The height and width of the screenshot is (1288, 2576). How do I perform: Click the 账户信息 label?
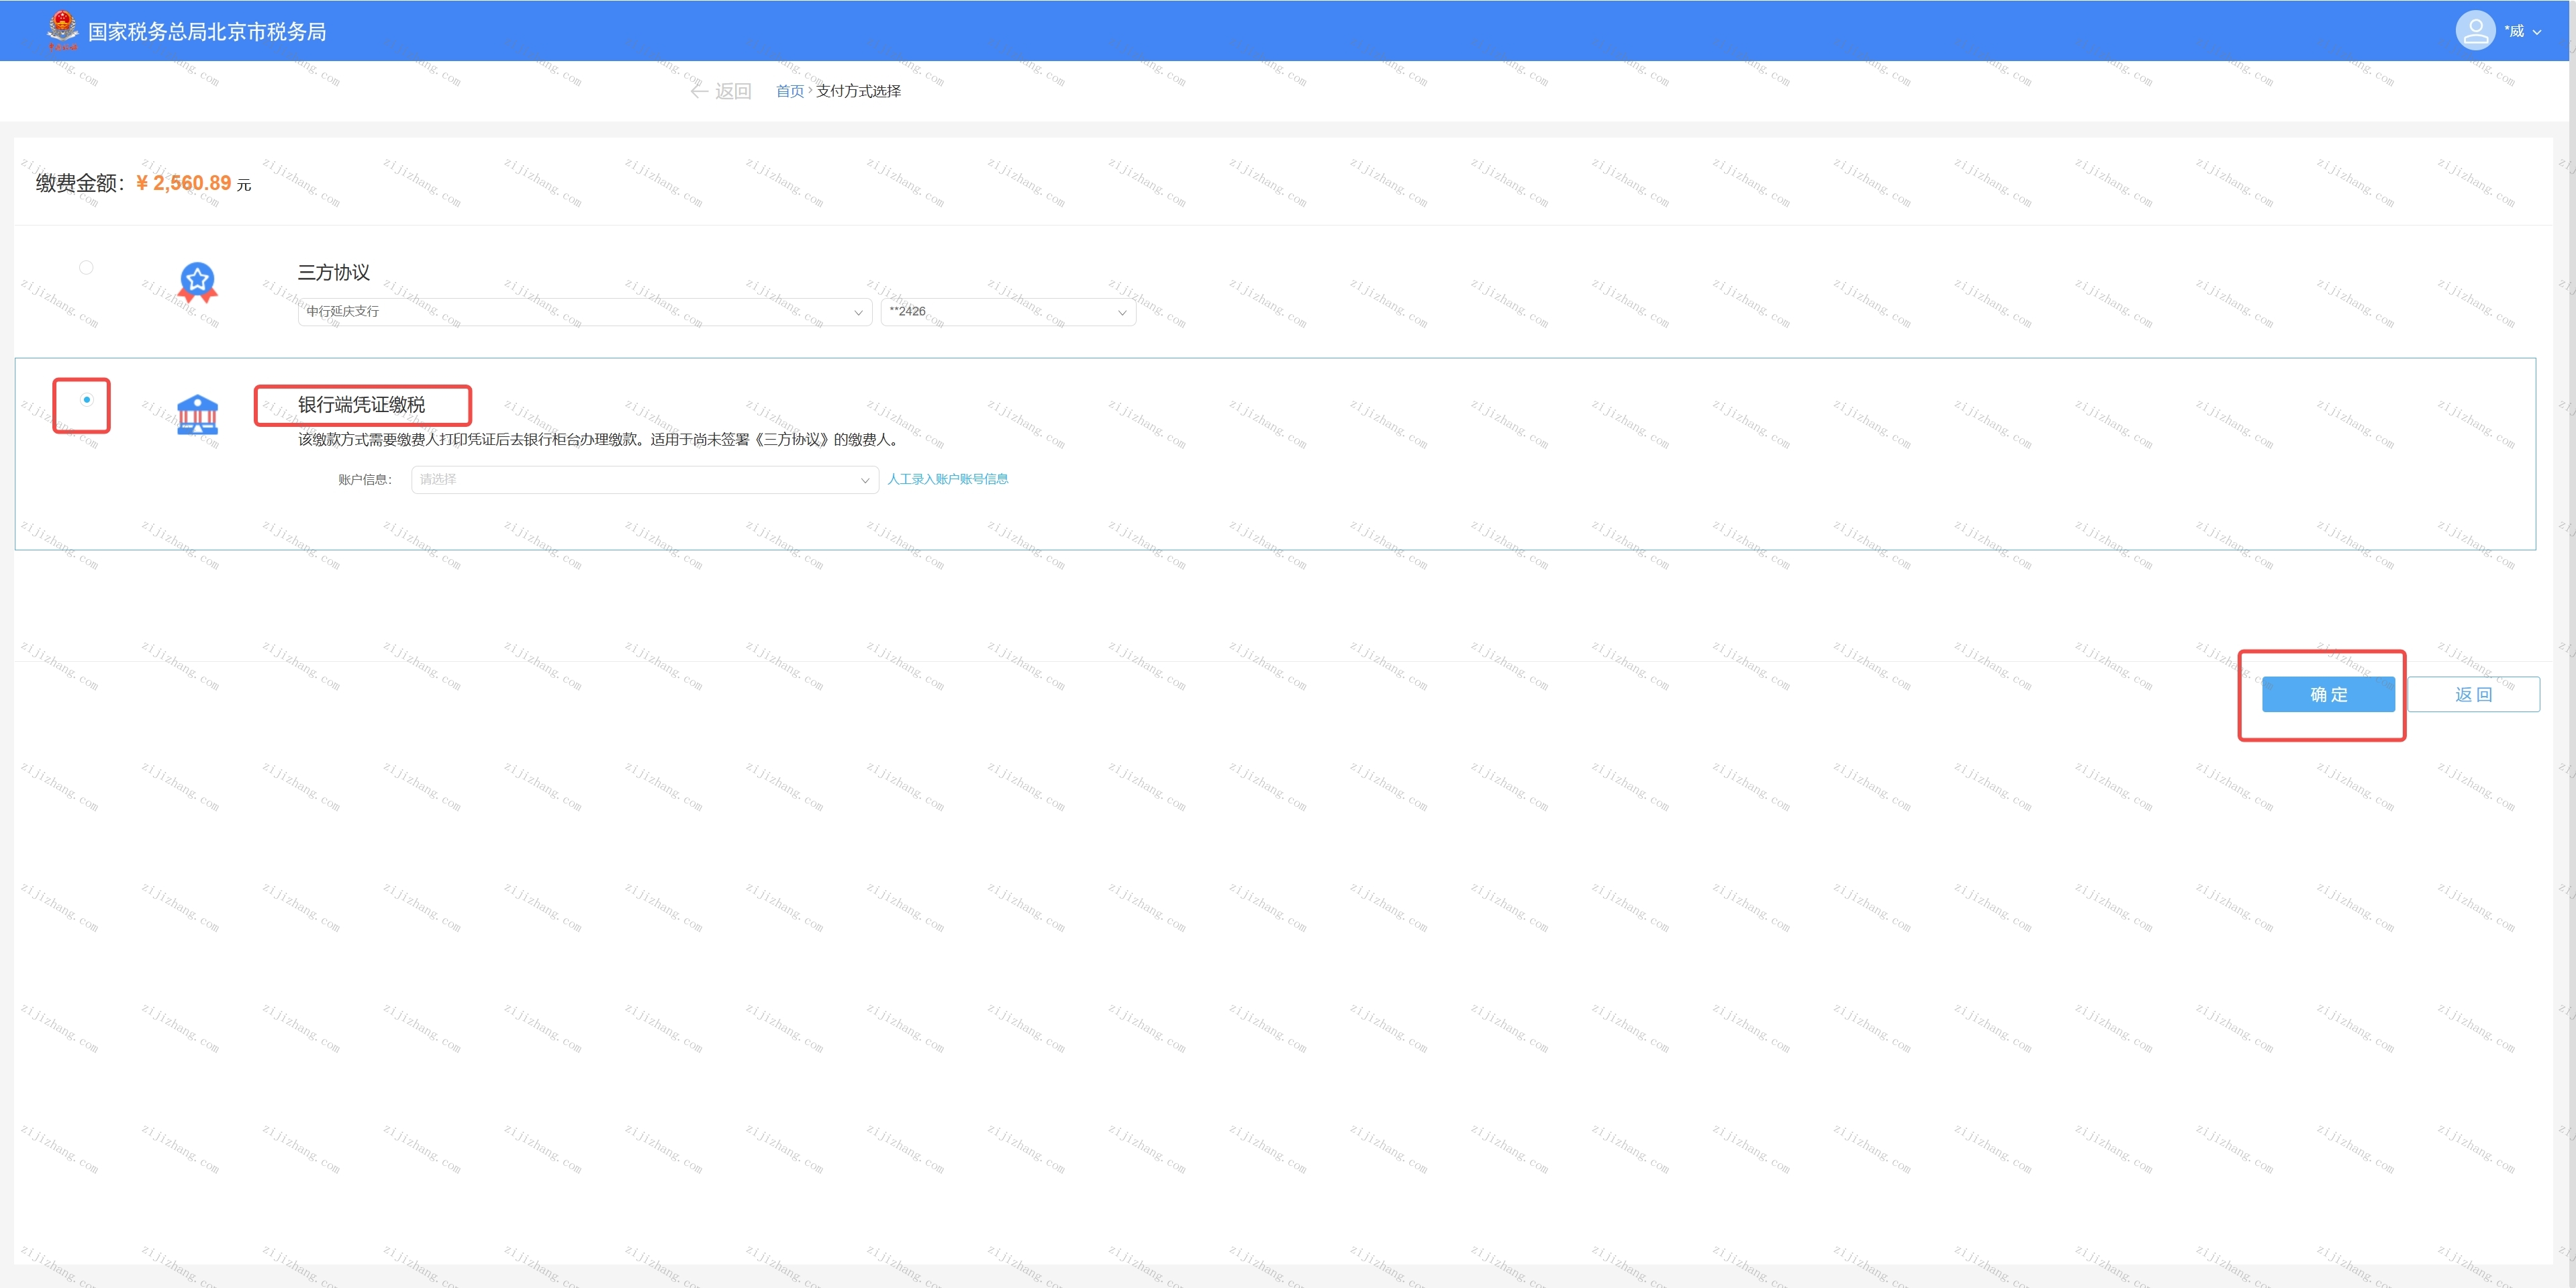(365, 480)
